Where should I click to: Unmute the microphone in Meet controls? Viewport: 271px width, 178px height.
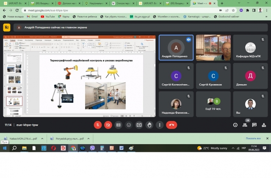click(98, 125)
